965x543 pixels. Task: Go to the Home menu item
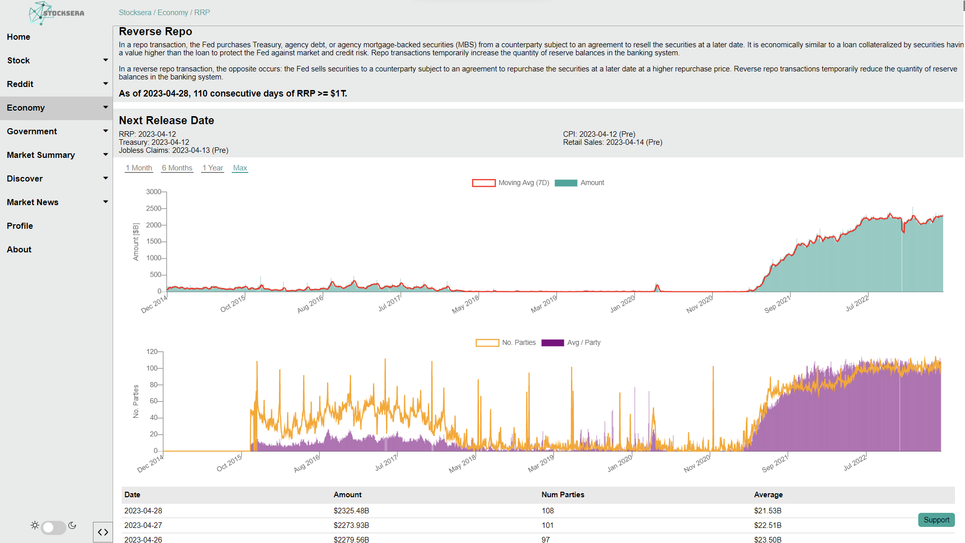click(x=19, y=37)
